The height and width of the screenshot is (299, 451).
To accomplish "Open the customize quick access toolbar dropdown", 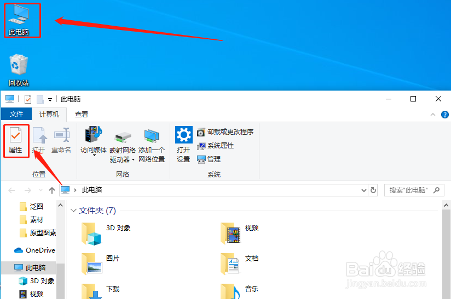I will click(50, 100).
